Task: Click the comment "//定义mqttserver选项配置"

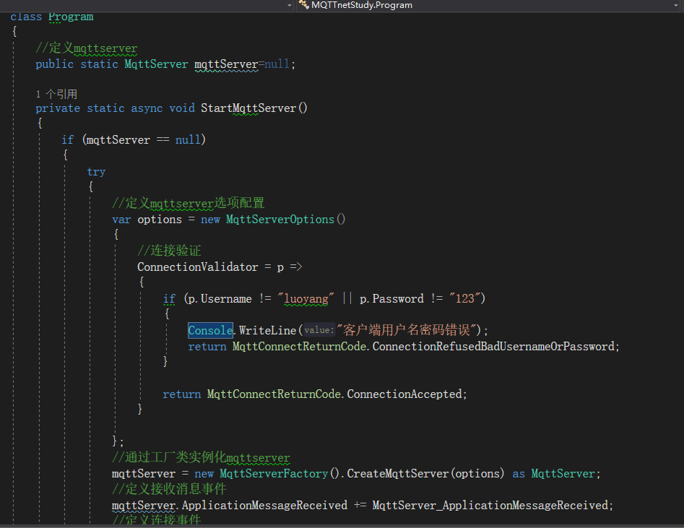Action: [188, 204]
